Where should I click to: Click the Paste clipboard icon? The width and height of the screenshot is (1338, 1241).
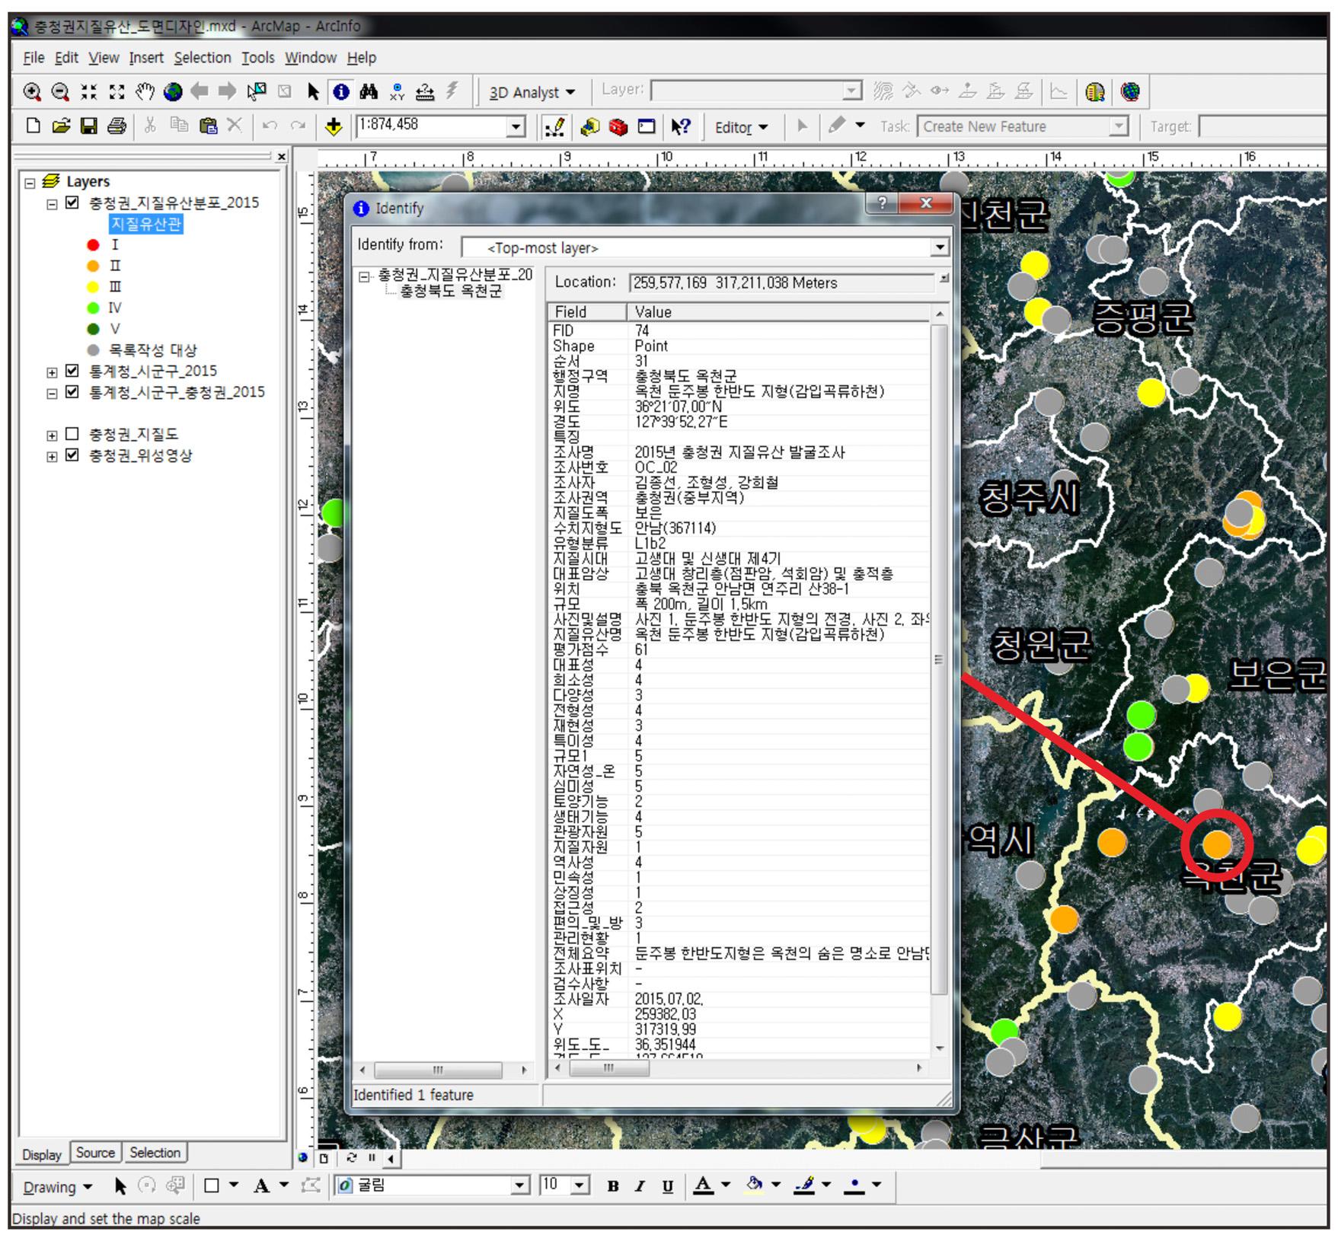click(207, 126)
